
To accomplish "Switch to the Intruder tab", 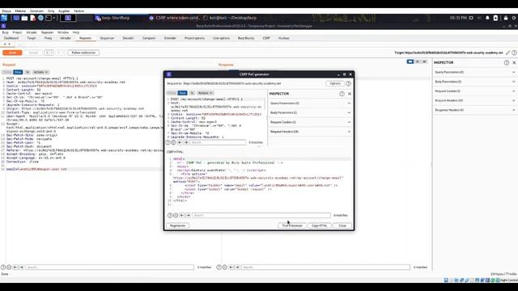I will click(66, 38).
